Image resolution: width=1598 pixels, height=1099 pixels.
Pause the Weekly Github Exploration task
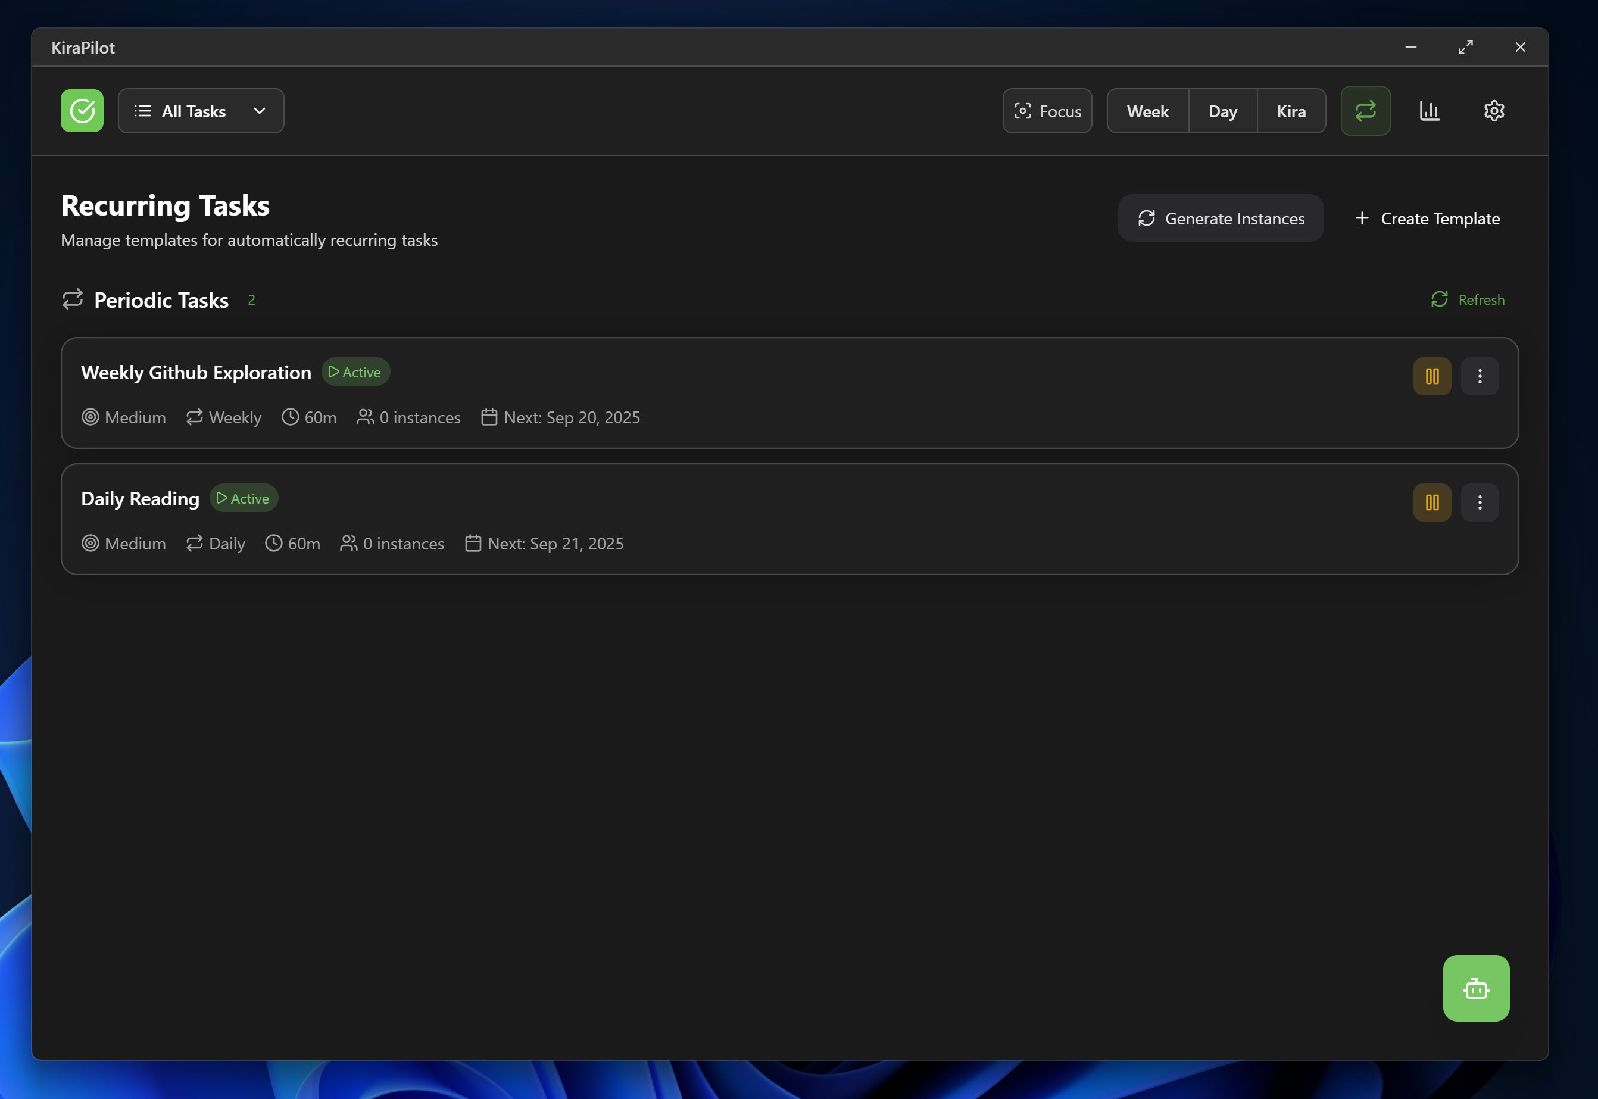[1431, 376]
